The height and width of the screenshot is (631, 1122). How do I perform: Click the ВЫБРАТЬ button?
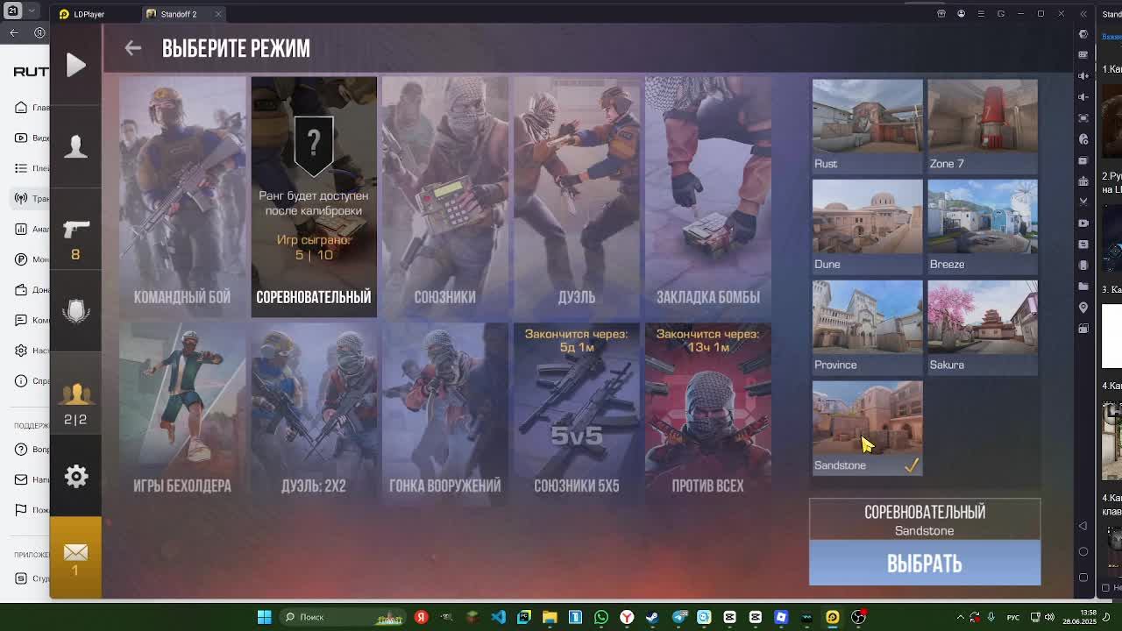coord(925,564)
